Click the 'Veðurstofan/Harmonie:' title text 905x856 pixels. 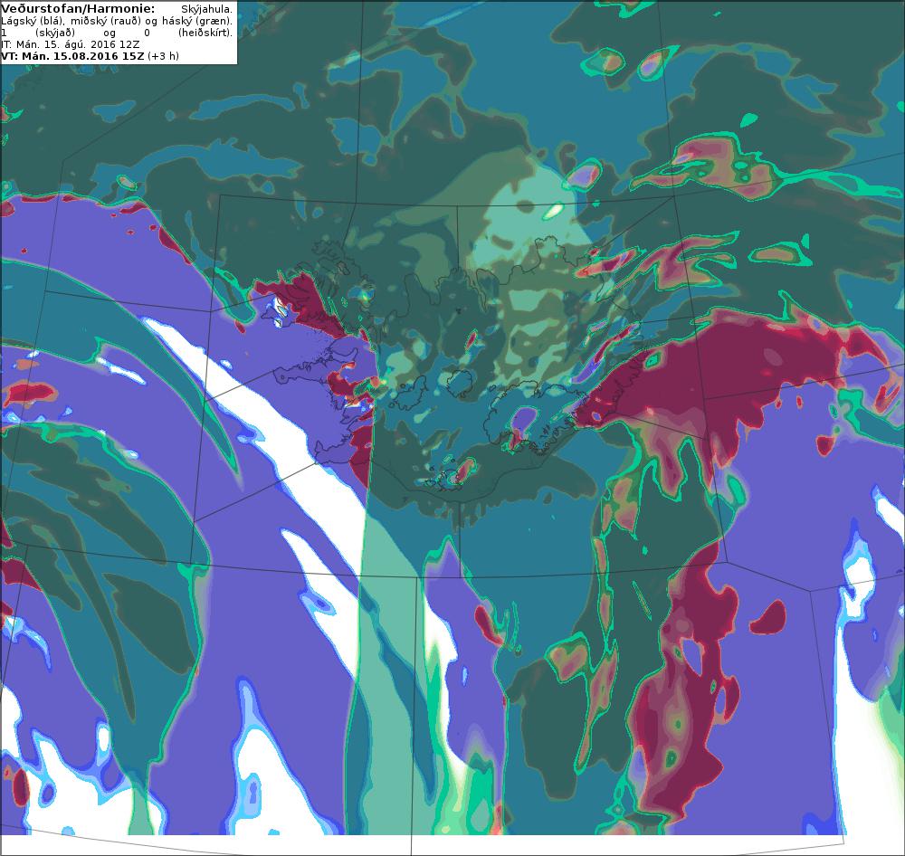point(78,9)
